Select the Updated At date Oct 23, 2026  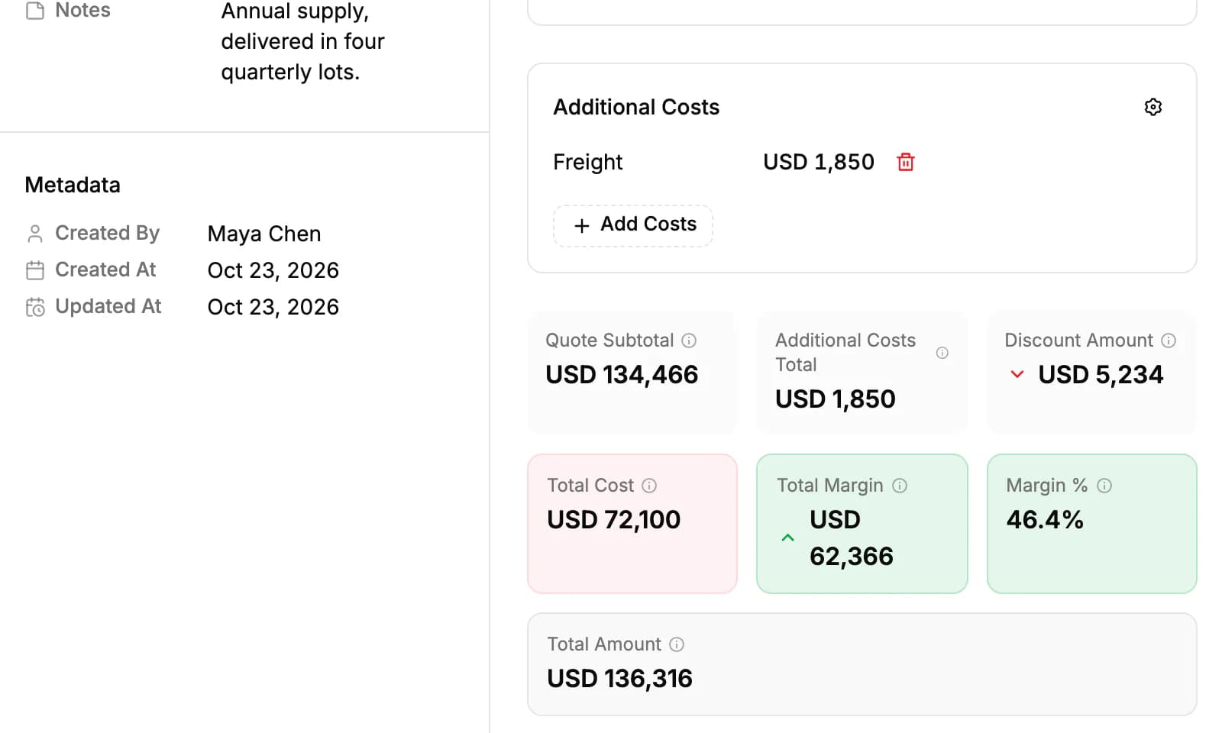tap(273, 307)
